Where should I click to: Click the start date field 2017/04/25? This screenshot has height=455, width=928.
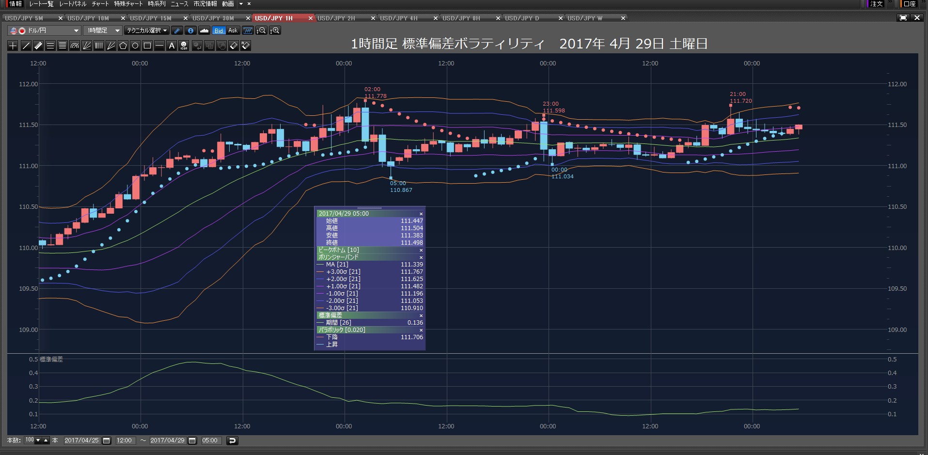[x=81, y=440]
